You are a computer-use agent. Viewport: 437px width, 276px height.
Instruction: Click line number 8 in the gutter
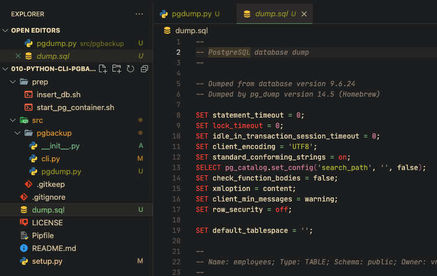(x=178, y=115)
